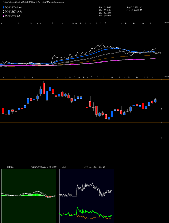Click the 'Avg V: 0.972 M' value
The image size is (169, 223).
tap(134, 7)
